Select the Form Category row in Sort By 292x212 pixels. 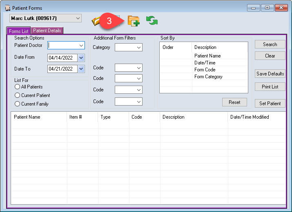tap(204, 76)
